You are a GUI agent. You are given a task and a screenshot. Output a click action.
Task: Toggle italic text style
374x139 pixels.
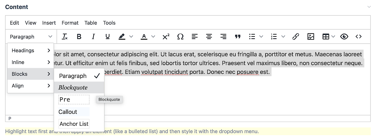93,37
